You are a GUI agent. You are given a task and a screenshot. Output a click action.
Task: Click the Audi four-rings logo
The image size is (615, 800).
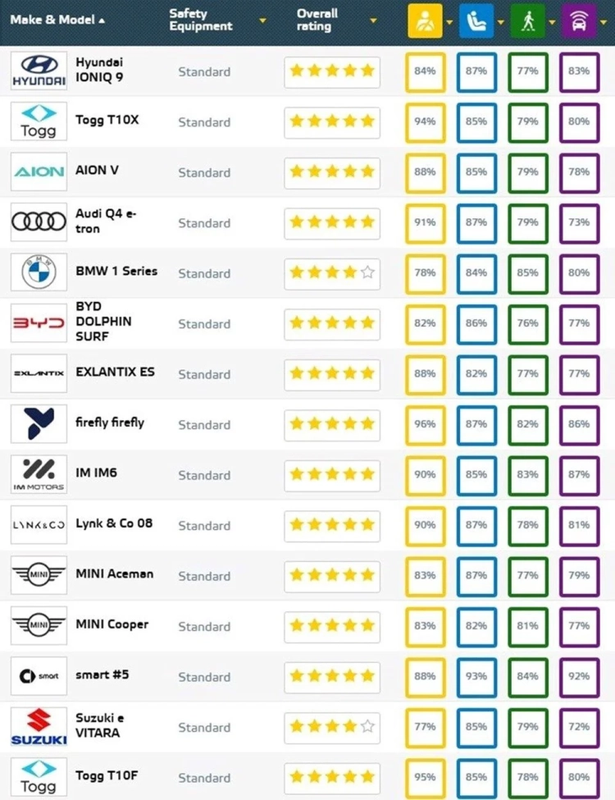click(x=39, y=222)
